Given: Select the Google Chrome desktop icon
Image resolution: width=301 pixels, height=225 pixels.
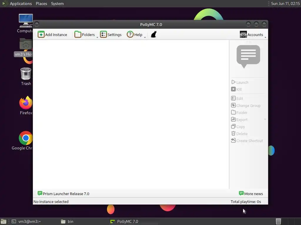Looking at the screenshot, I should [22, 141].
